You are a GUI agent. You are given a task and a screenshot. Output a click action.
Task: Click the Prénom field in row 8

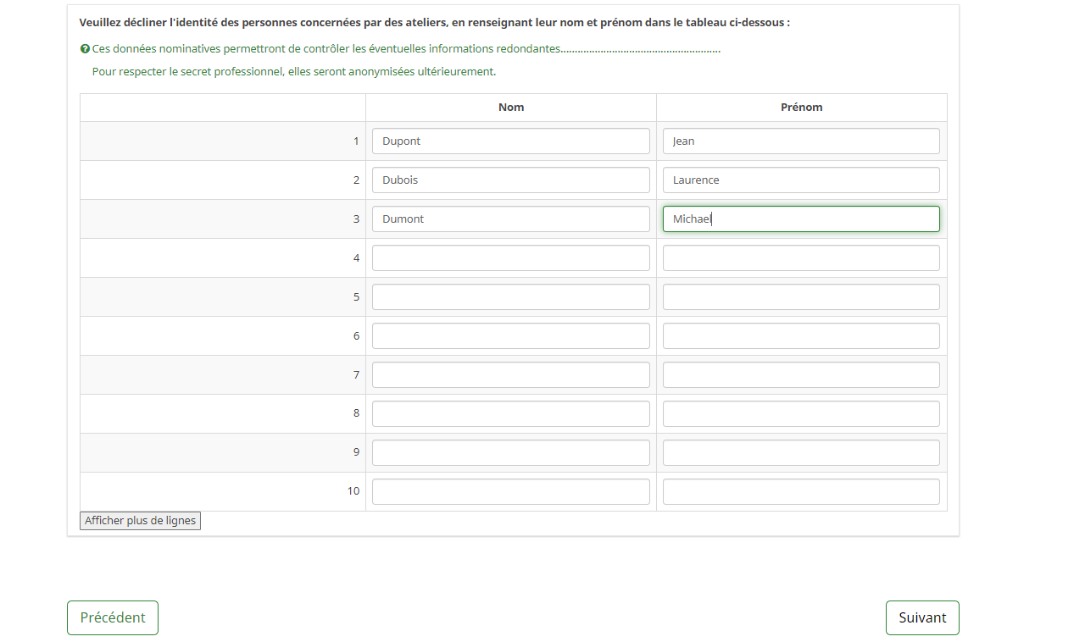(x=801, y=413)
